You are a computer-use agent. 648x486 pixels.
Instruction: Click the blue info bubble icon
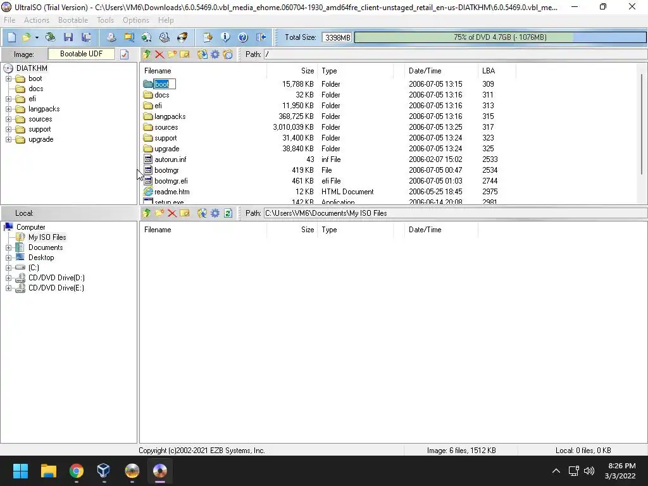(225, 37)
